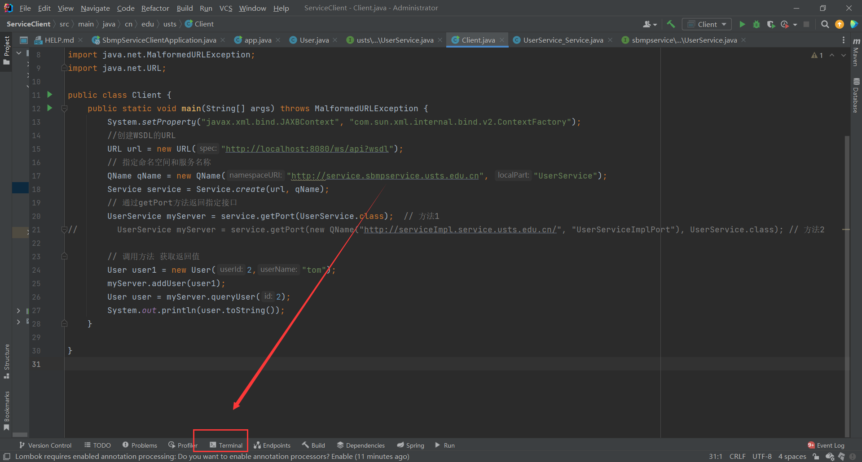Open the Terminal tool window
This screenshot has width=862, height=462.
tap(226, 445)
